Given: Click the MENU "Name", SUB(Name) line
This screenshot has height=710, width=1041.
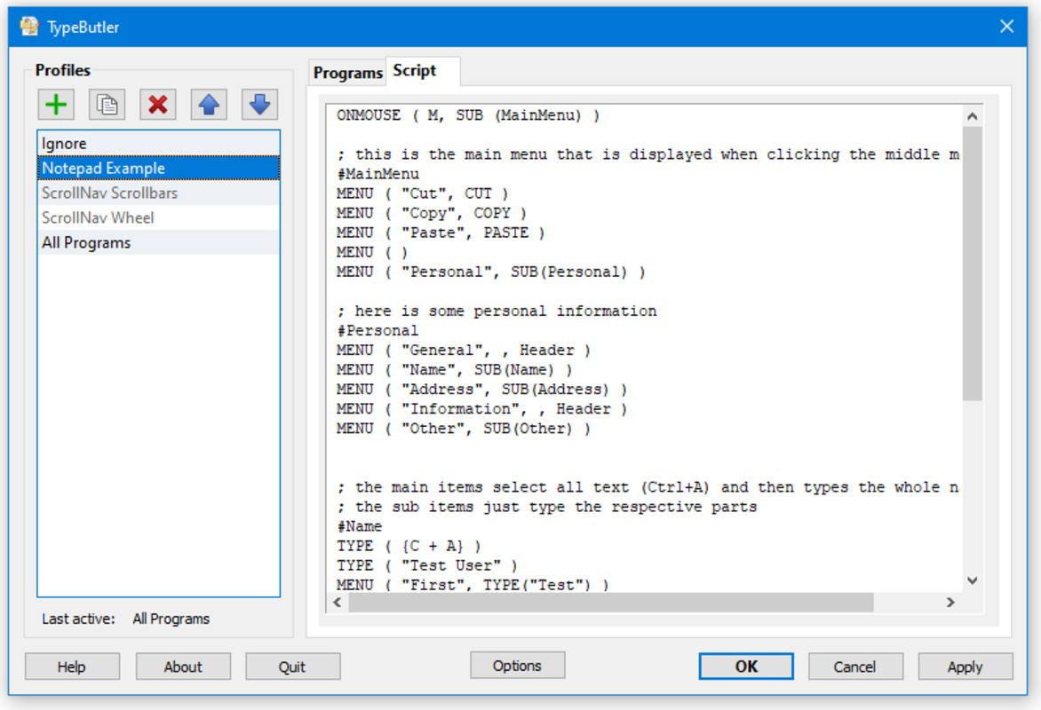Looking at the screenshot, I should (454, 369).
